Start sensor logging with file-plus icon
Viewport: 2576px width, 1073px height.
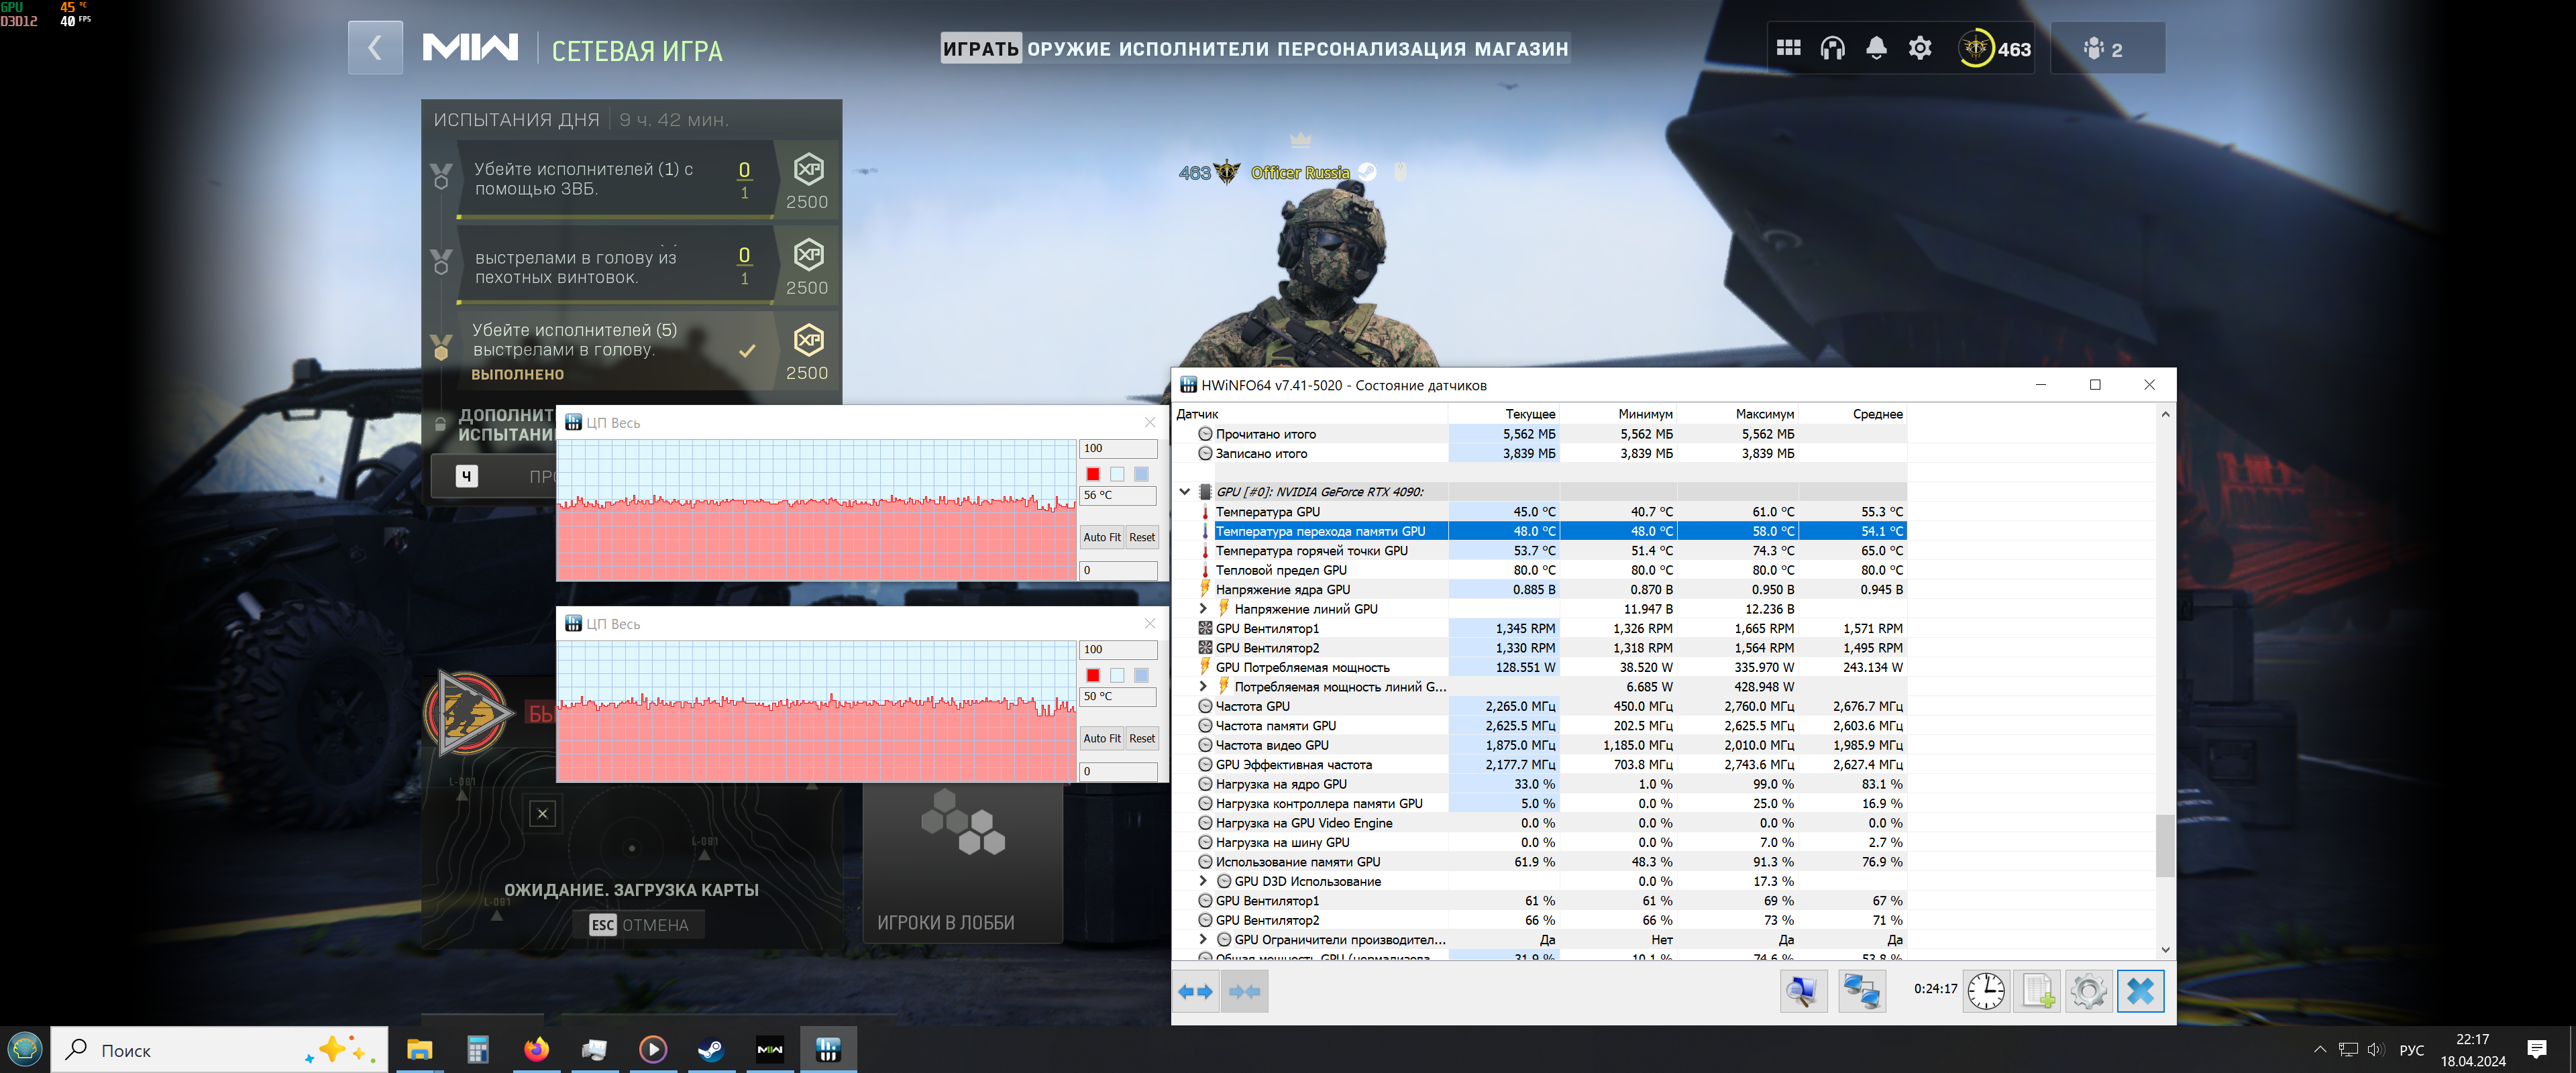tap(2037, 991)
